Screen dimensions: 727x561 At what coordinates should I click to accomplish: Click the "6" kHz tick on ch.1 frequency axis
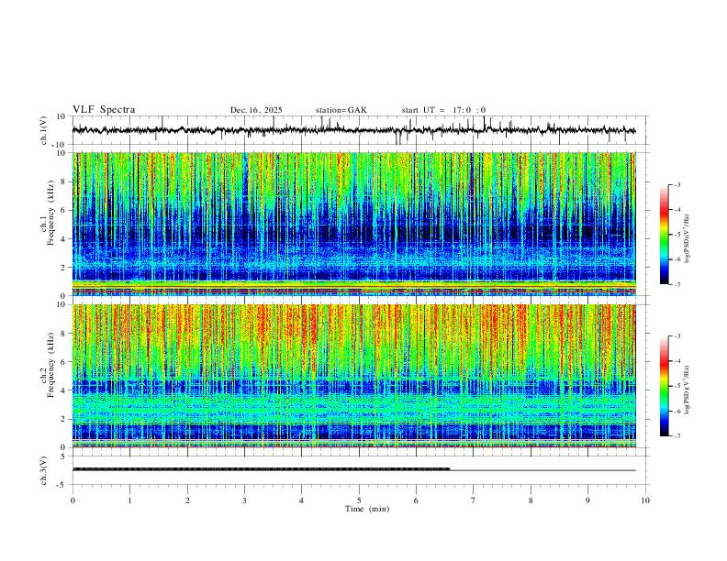(64, 210)
